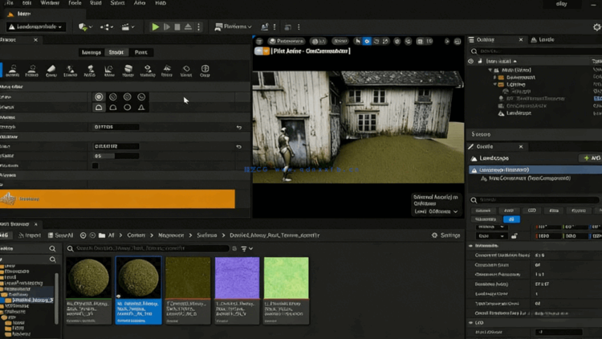The width and height of the screenshot is (602, 339).
Task: Select the Erase landscape tool
Action: tap(32, 71)
